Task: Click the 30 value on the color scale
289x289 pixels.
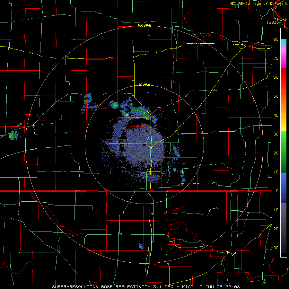Action: [276, 134]
